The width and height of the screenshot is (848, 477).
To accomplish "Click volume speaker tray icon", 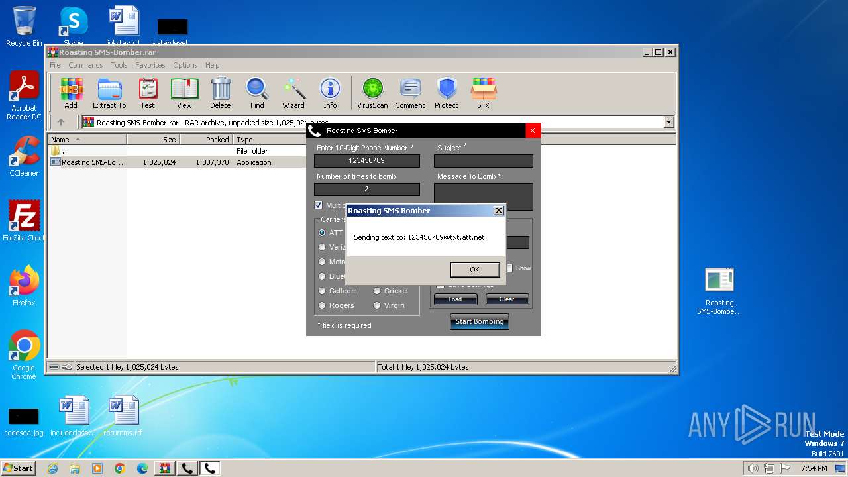I will pyautogui.click(x=753, y=468).
